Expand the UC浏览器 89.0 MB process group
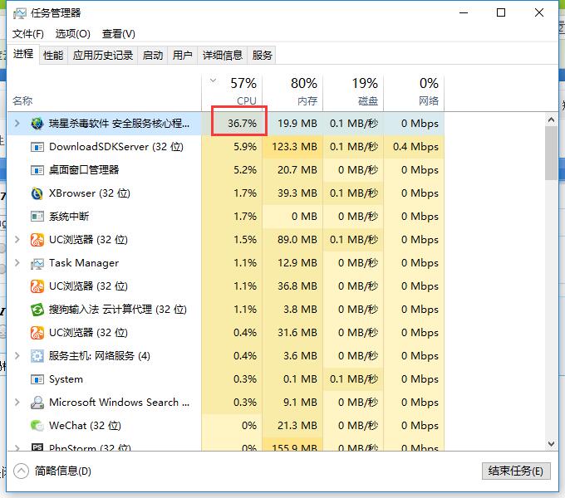 17,240
